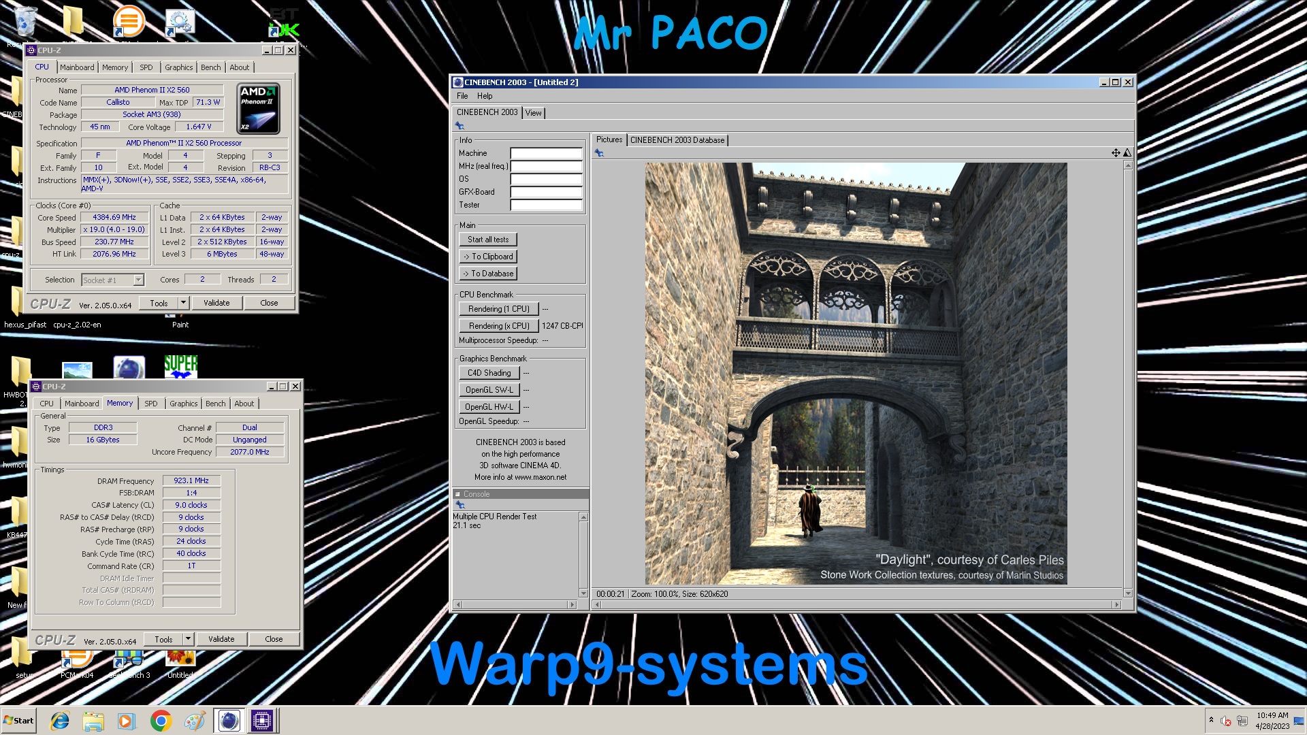Open the Memory tab in top CPU-Z
1307x735 pixels.
115,67
